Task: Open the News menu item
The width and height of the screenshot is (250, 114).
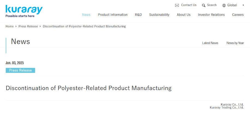Action: point(86,15)
